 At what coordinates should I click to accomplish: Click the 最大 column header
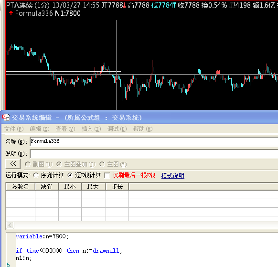pyautogui.click(x=94, y=187)
